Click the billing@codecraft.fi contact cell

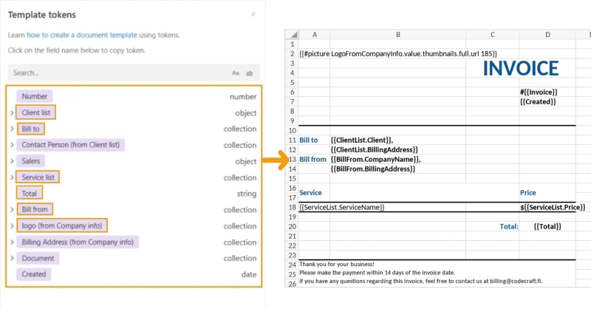point(420,281)
